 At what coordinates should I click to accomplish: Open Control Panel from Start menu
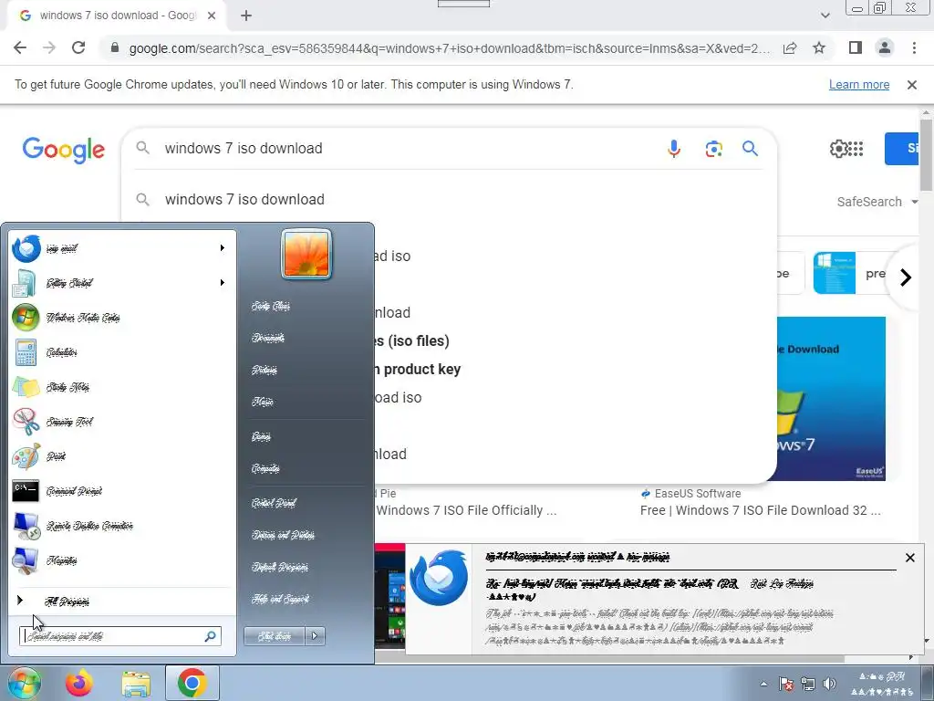point(274,503)
